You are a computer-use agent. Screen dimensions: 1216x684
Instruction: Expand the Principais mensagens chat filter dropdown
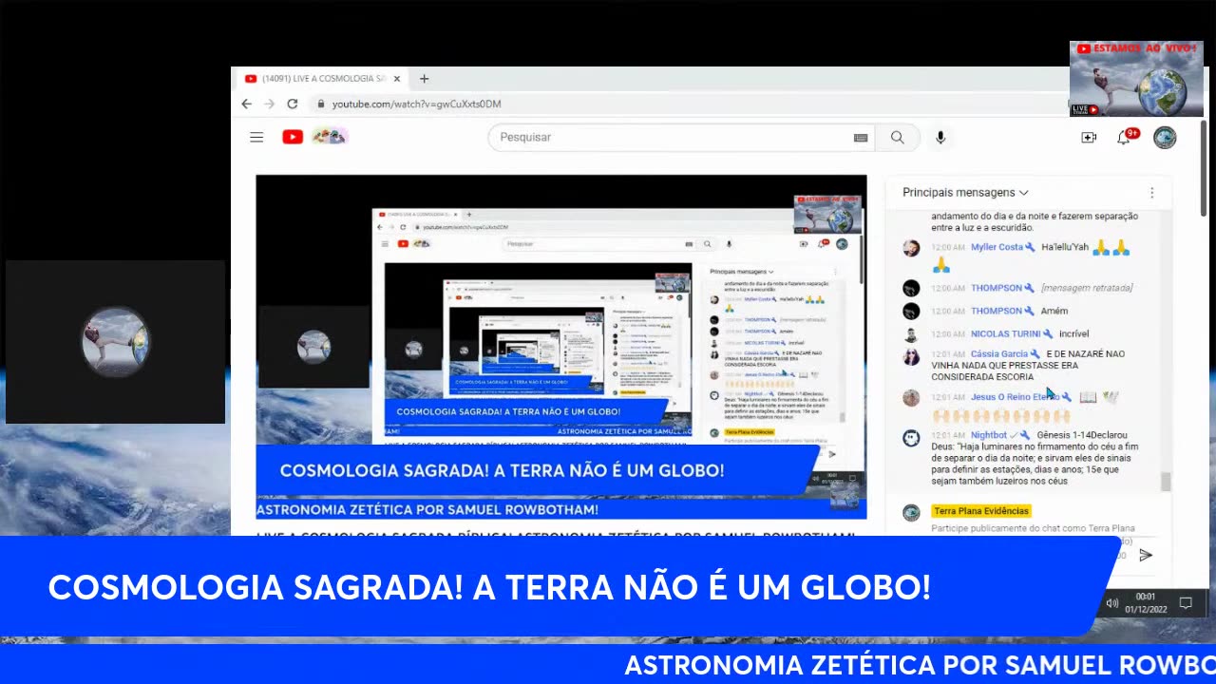pyautogui.click(x=965, y=192)
